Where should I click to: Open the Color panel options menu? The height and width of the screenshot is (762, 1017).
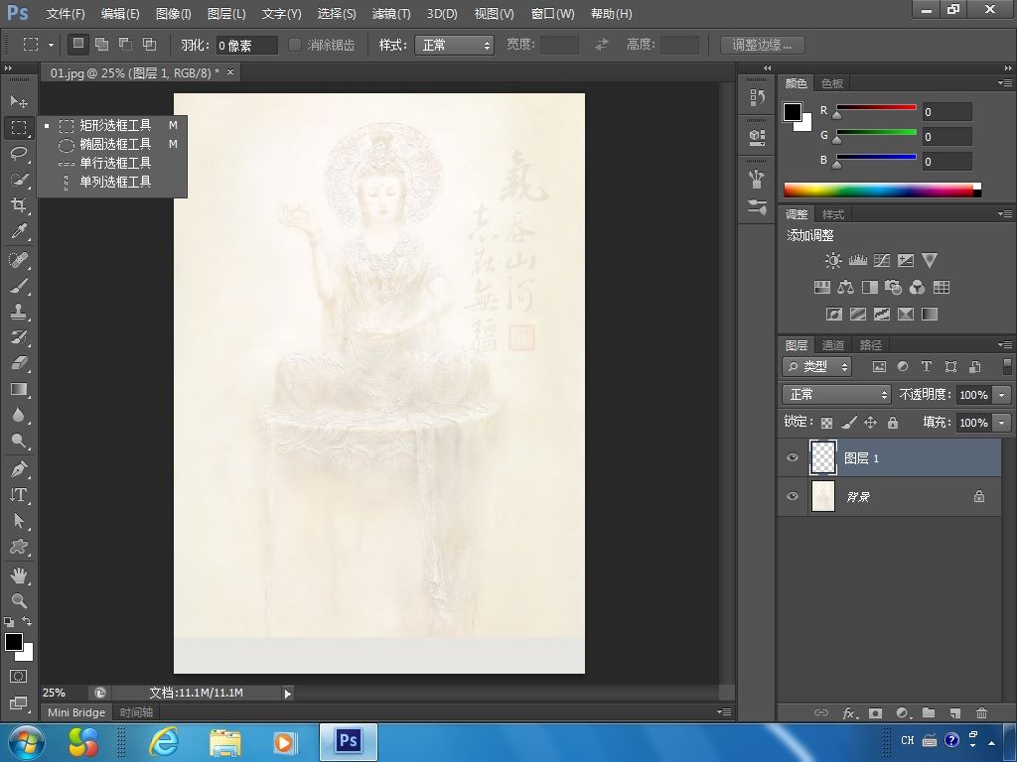pyautogui.click(x=1005, y=83)
